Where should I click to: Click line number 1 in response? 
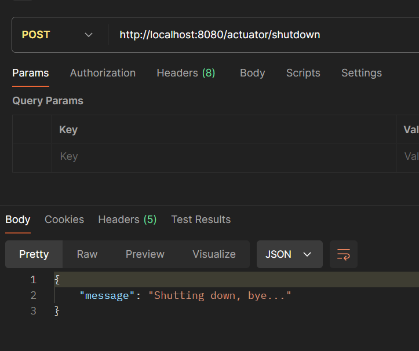coord(34,280)
